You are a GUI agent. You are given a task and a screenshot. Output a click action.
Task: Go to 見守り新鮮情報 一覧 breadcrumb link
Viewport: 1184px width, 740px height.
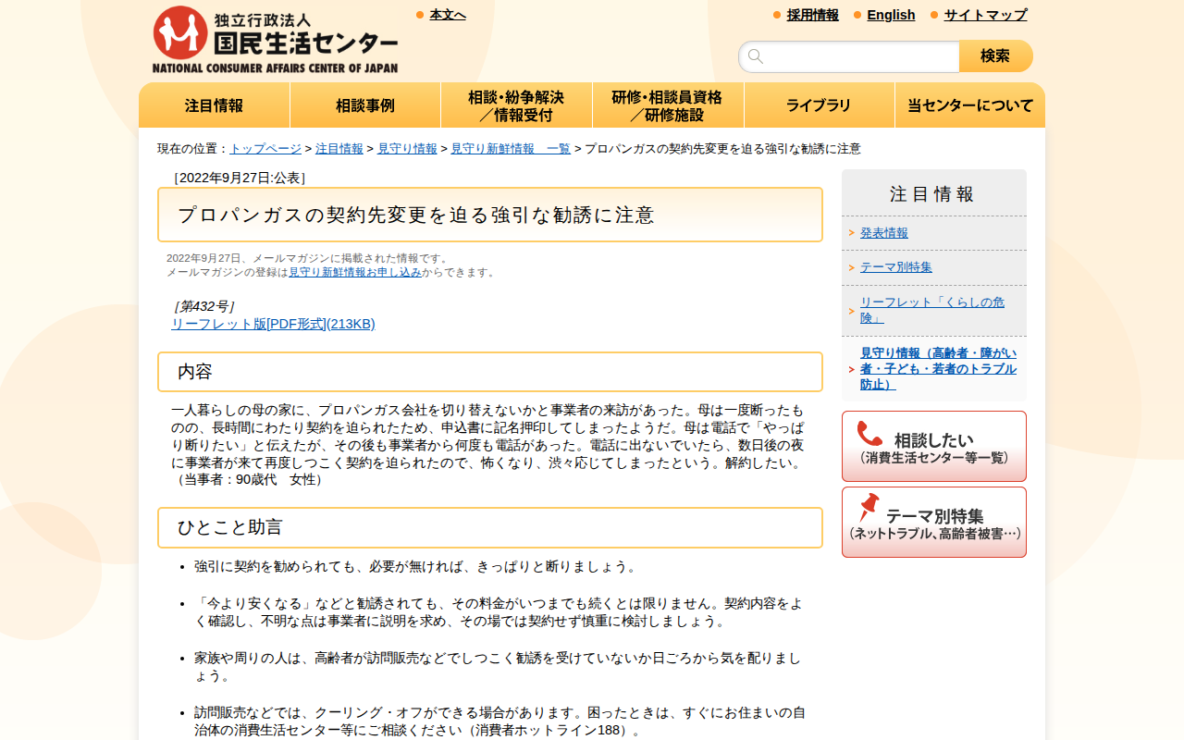(511, 149)
